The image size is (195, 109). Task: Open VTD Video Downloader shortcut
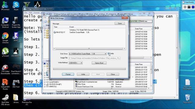pos(5,69)
